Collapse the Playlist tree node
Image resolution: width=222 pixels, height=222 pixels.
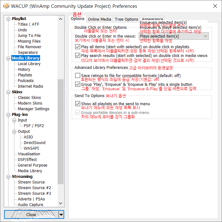point(8,19)
